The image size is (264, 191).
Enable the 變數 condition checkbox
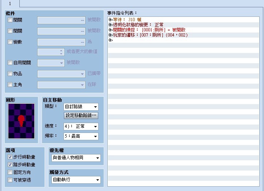click(10, 42)
